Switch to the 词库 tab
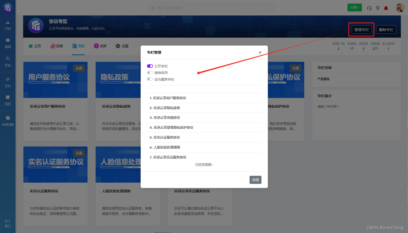This screenshot has height=233, width=408. [100, 46]
